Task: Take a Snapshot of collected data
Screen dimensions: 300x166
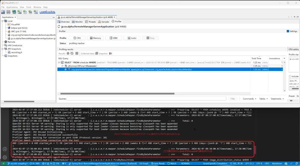Action: pos(101,53)
